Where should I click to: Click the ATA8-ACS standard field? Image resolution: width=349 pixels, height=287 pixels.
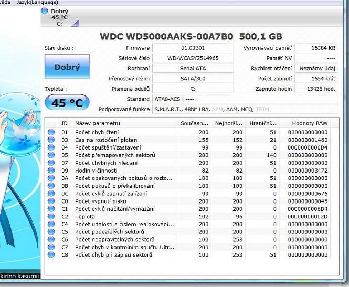point(245,99)
